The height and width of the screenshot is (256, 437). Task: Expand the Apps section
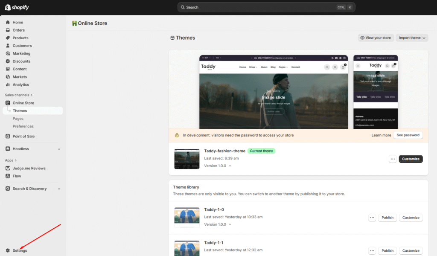11,160
